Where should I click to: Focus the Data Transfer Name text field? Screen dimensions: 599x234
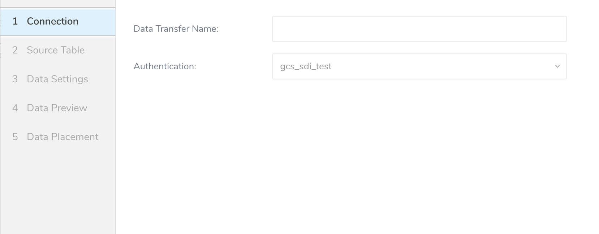(419, 29)
